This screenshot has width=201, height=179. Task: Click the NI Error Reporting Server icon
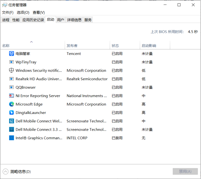click(11, 96)
